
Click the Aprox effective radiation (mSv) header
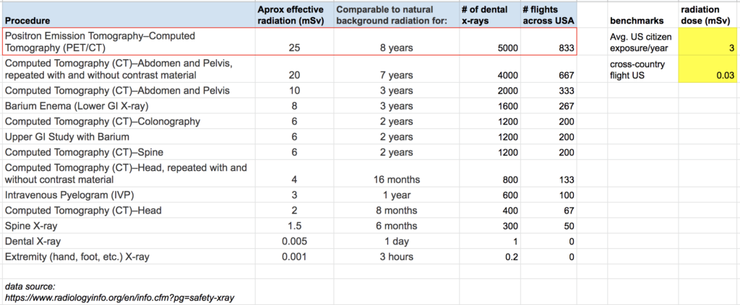tap(294, 15)
